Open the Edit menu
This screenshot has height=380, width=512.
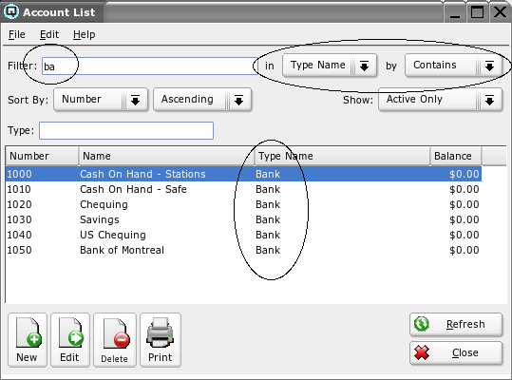pos(49,34)
